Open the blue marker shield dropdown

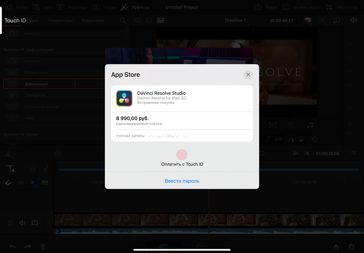(33, 183)
